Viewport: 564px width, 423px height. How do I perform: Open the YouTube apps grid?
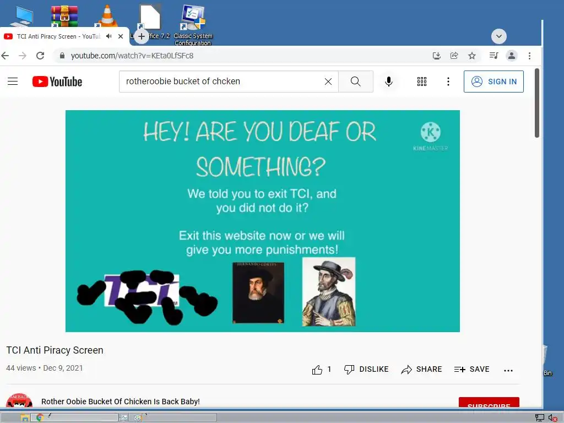pyautogui.click(x=422, y=82)
